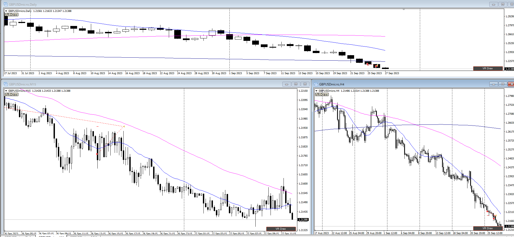Click OHLC text 1.21486 1.21514 in H4 chart
The height and width of the screenshot is (237, 514).
[350, 91]
